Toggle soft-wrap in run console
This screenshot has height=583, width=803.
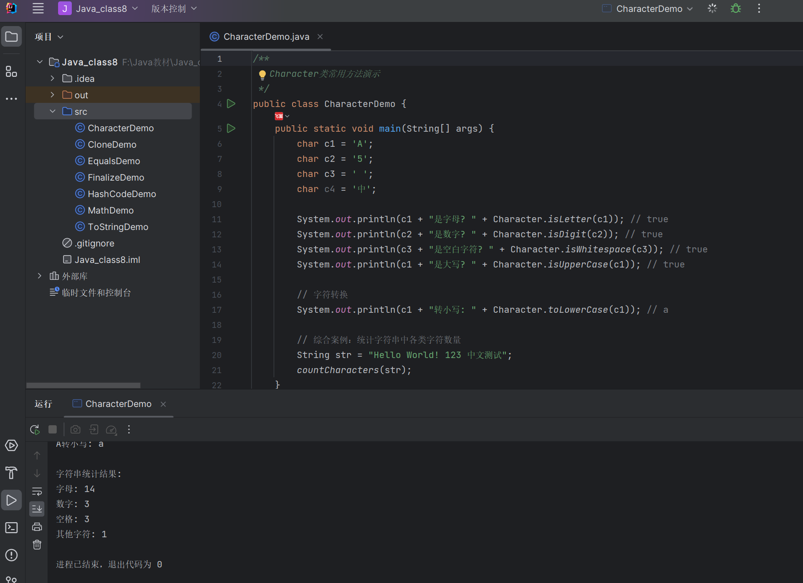click(37, 491)
